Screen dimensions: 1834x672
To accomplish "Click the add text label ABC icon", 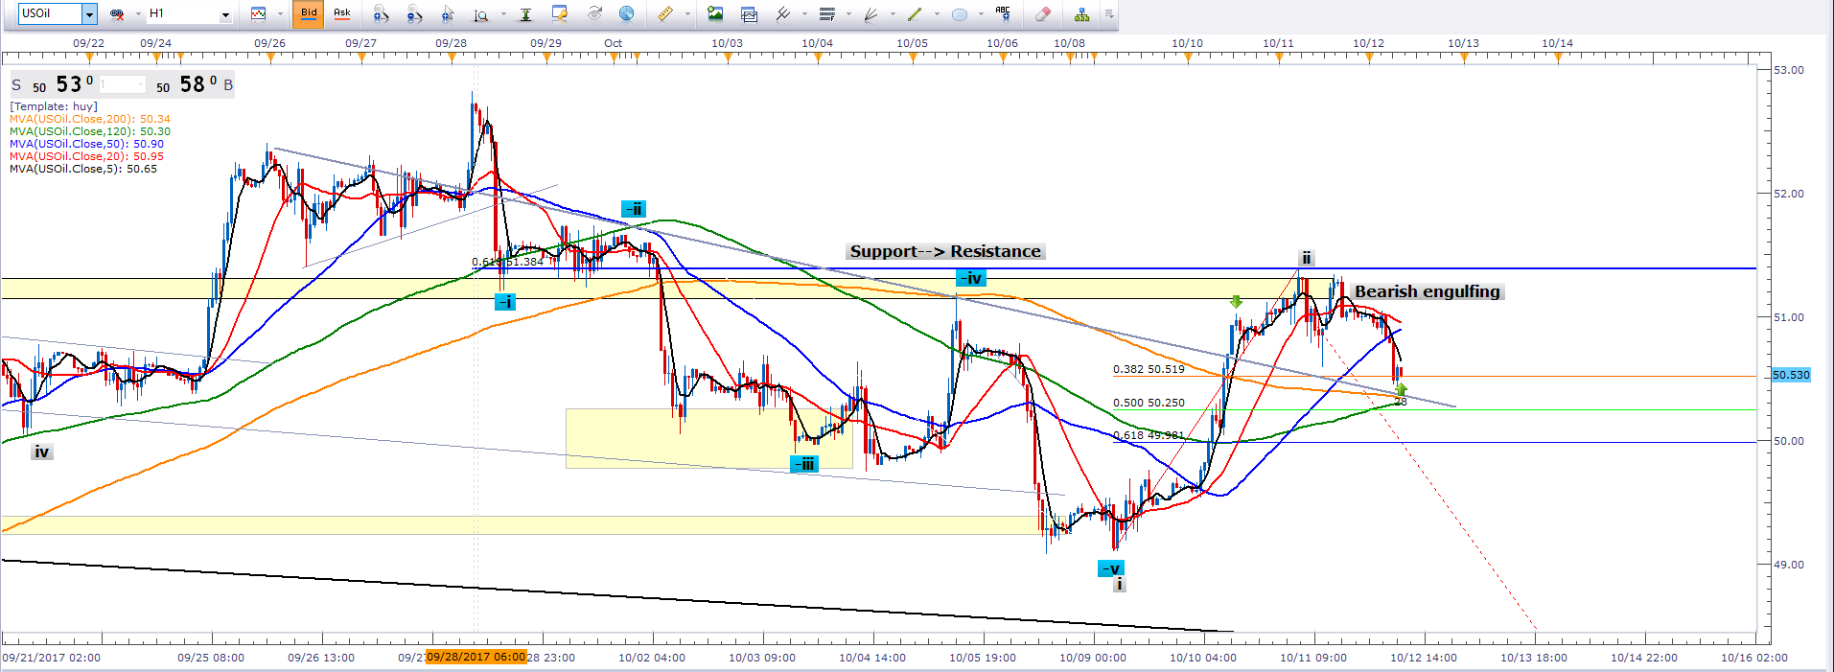I will tap(1003, 13).
